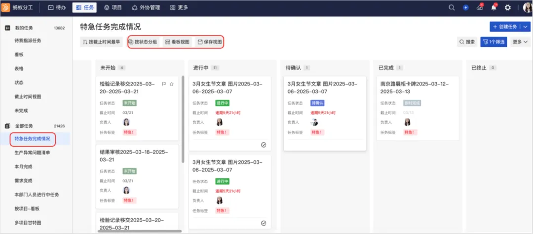Flag the 检验记录移交 task card
The image size is (533, 234).
click(x=163, y=84)
